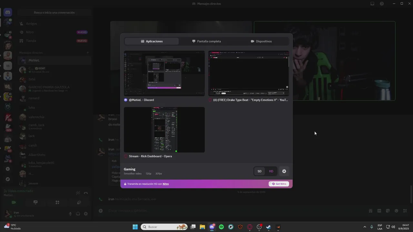Open the luka, benjacoletti group chat
413x232 pixels.
[54, 164]
